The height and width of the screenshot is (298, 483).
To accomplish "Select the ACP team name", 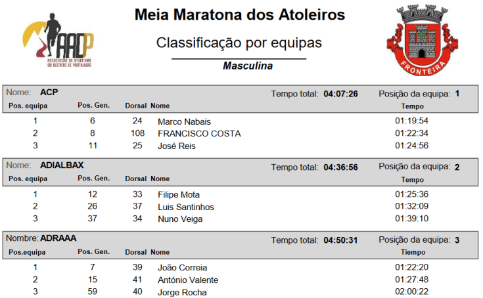I will point(49,93).
